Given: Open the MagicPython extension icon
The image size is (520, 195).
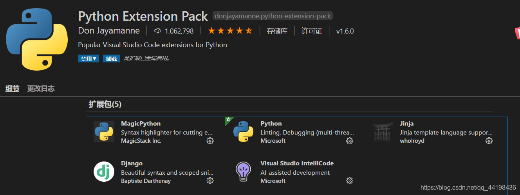Looking at the screenshot, I should point(104,131).
